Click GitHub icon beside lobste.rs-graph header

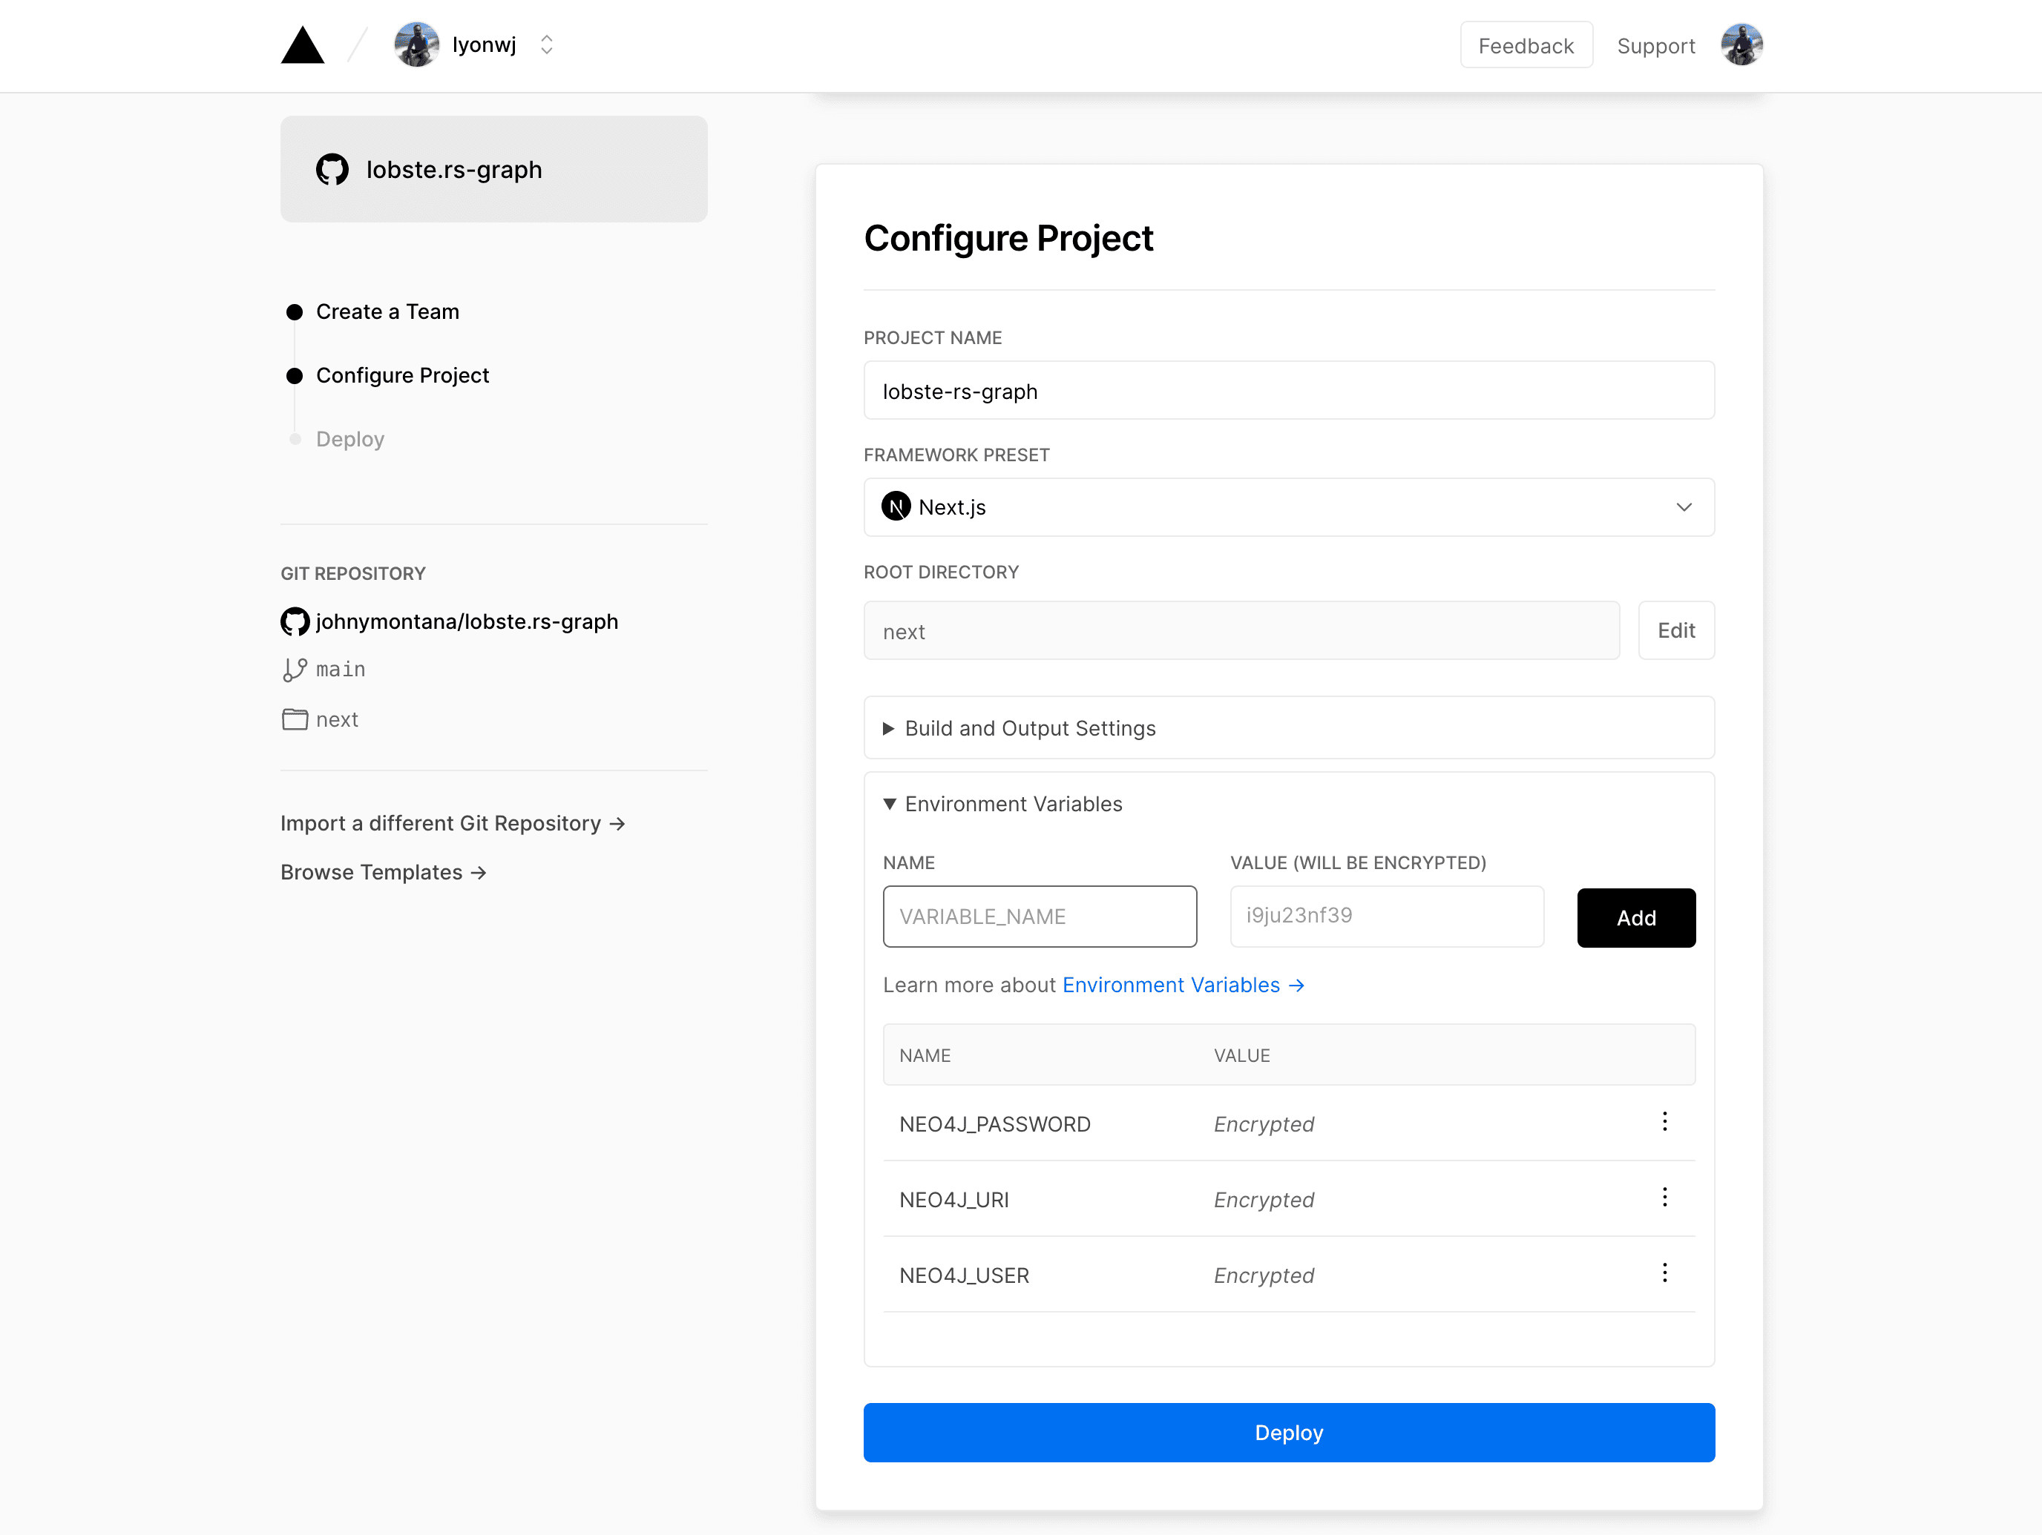point(332,170)
